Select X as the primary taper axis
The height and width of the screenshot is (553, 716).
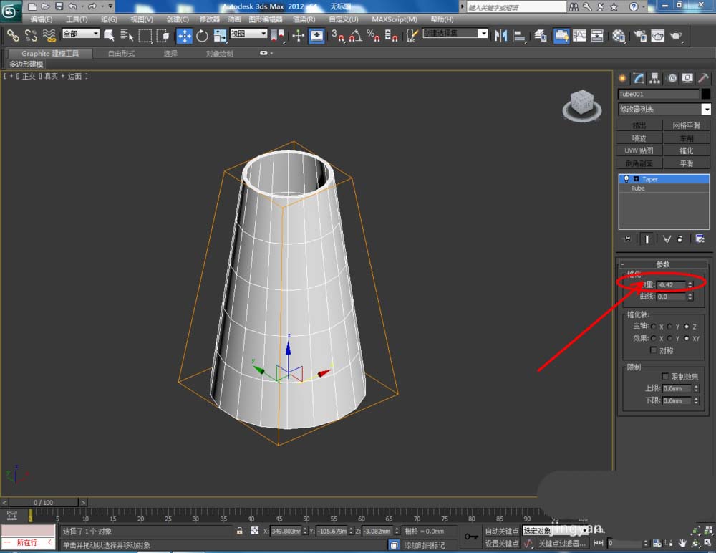coord(654,327)
